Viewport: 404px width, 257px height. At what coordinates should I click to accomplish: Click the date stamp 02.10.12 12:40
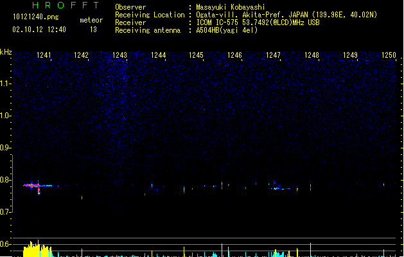pos(39,30)
